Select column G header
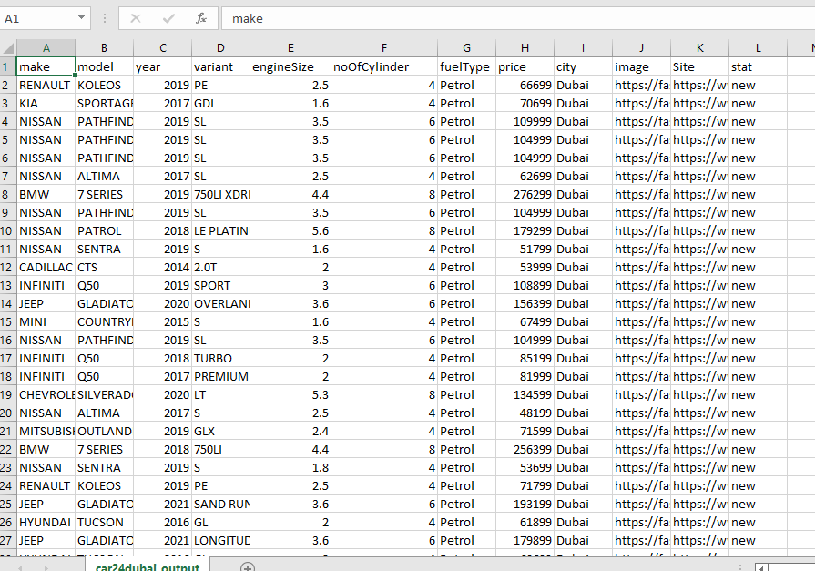The image size is (815, 571). pos(467,48)
